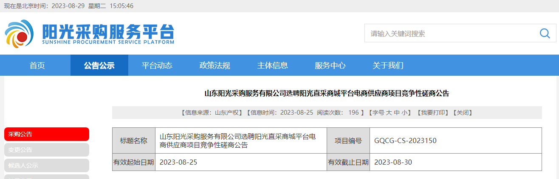Set font size to 中
The height and width of the screenshot is (179, 559).
coord(396,113)
